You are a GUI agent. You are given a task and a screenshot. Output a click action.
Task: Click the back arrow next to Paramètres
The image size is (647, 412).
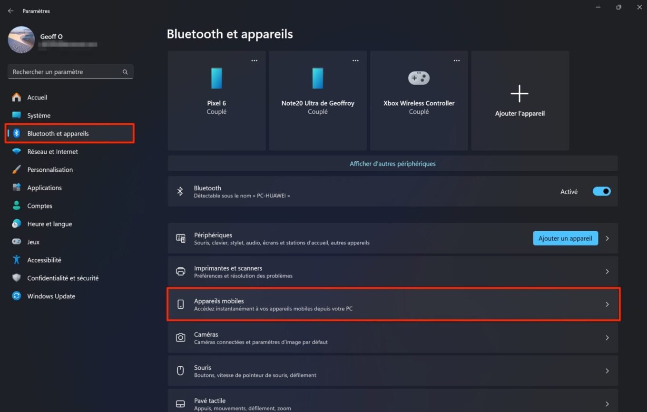click(x=10, y=11)
